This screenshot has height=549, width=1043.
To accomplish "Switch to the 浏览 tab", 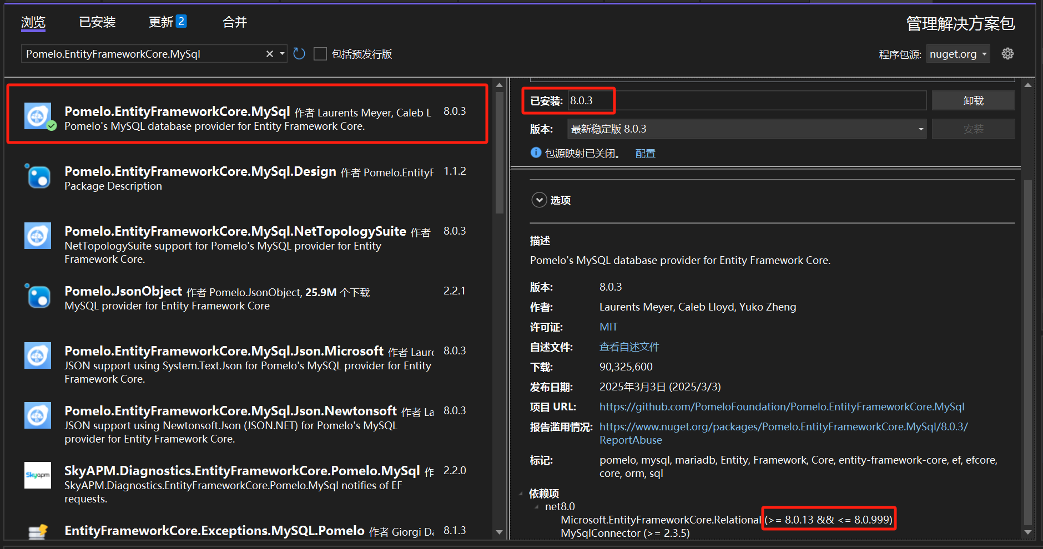I will pyautogui.click(x=33, y=22).
